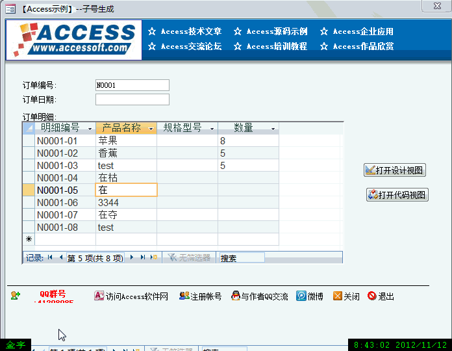Select record selector for row N0001-05
Image resolution: width=452 pixels, height=351 pixels.
pyautogui.click(x=29, y=190)
